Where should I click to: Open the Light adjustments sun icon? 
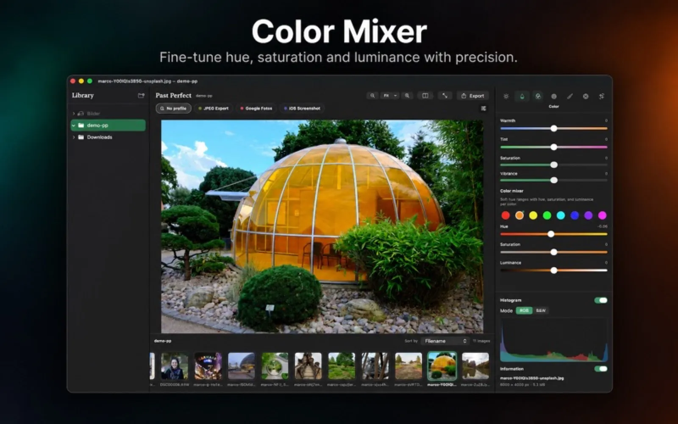[x=506, y=96]
